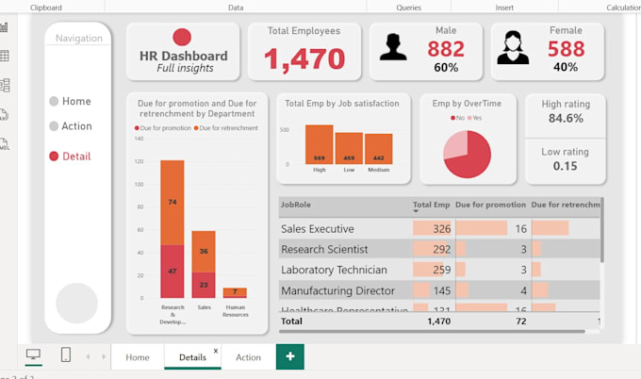Switch to the Action page tab

(x=248, y=357)
